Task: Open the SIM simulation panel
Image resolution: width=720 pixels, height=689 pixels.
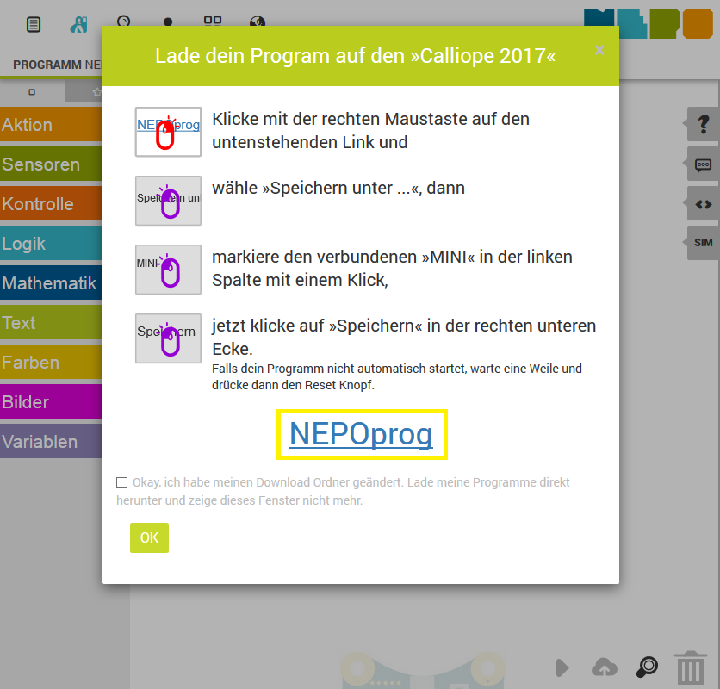Action: (x=703, y=243)
